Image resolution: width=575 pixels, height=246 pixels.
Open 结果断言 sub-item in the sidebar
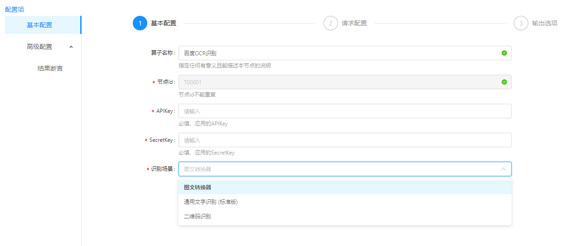click(50, 68)
